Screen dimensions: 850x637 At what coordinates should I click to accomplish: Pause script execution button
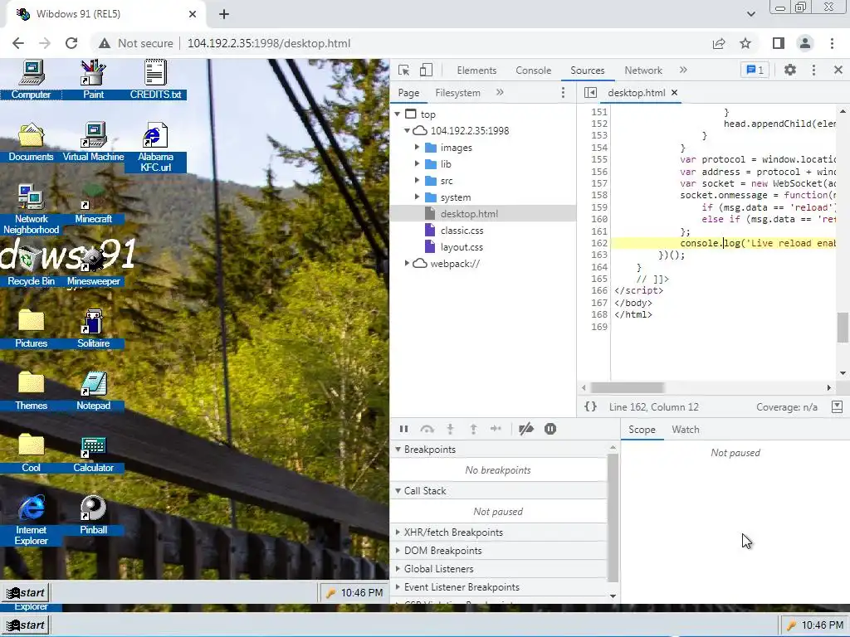click(404, 429)
